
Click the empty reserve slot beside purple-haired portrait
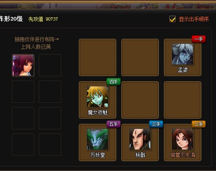[50, 65]
